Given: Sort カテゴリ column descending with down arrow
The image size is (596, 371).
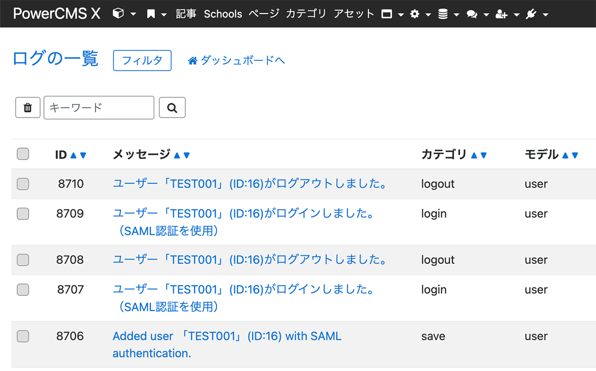Looking at the screenshot, I should [x=484, y=155].
